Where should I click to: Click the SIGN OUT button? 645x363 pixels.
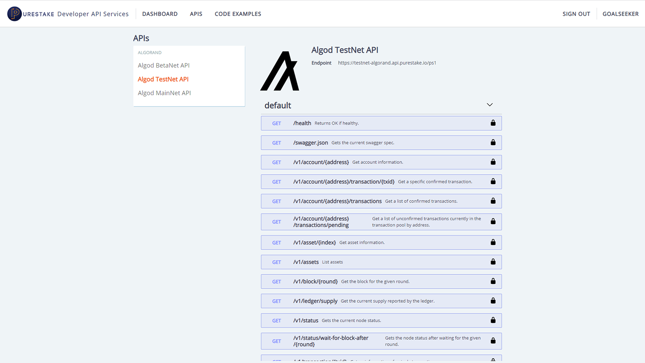(576, 13)
